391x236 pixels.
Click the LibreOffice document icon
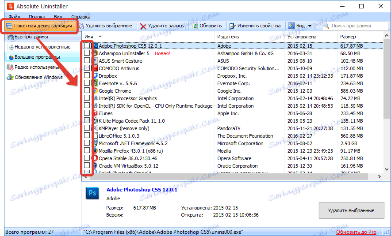pyautogui.click(x=95, y=135)
